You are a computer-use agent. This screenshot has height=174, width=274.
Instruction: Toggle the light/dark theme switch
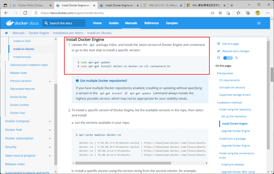(228, 58)
